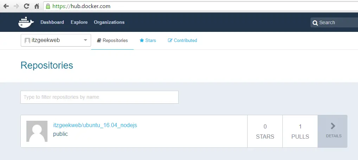
Task: Click the browser back arrow
Action: point(6,6)
